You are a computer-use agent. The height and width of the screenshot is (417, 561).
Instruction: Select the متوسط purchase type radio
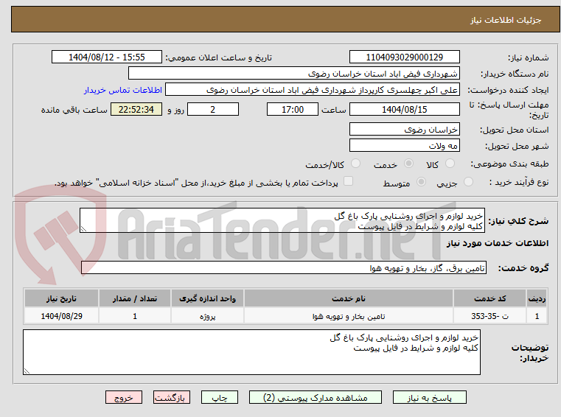tap(421, 182)
